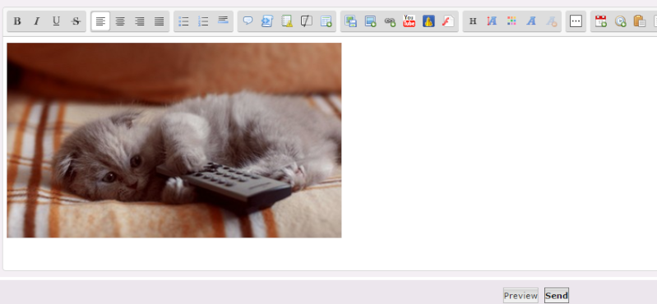This screenshot has height=304, width=657.
Task: Justify the paragraph text
Action: 159,21
